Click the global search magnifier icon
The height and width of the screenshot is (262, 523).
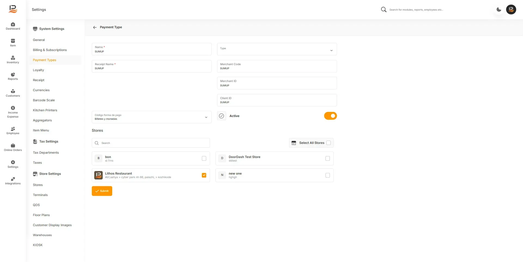pyautogui.click(x=384, y=10)
